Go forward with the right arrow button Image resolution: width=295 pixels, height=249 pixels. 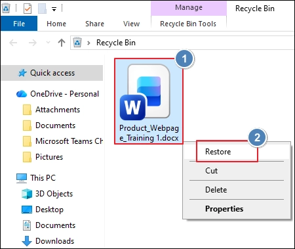[x=33, y=43]
